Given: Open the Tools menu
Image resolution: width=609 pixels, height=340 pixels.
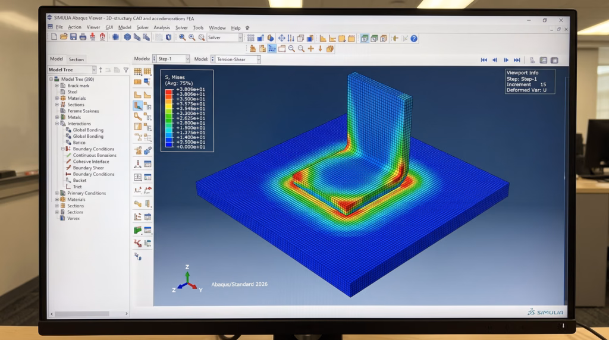Looking at the screenshot, I should 198,27.
